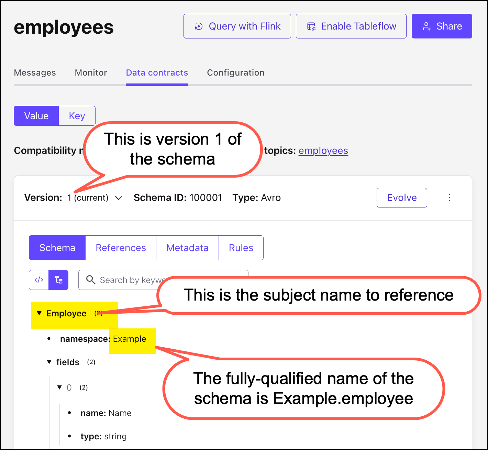Go to the Configuration tab

pos(235,72)
